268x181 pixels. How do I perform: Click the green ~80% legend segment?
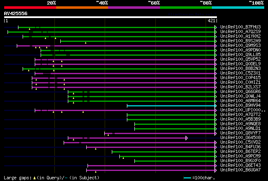point(186,8)
